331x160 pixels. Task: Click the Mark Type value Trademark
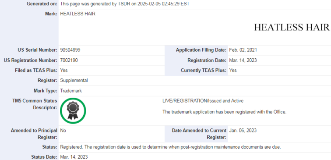[x=71, y=91]
